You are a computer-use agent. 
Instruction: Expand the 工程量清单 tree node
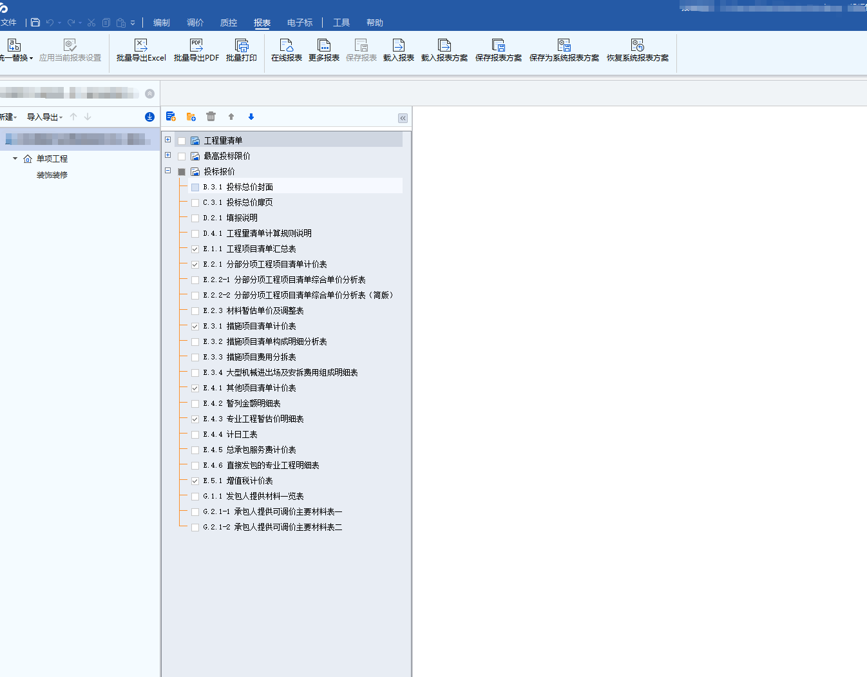click(x=167, y=140)
